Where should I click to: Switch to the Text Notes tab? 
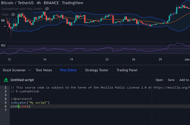pyautogui.click(x=44, y=70)
